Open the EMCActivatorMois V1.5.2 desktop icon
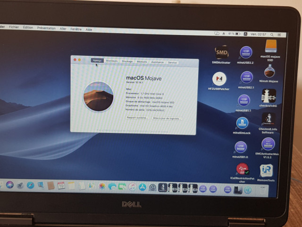Image resolution: width=302 pixels, height=227 pixels. pos(268,144)
